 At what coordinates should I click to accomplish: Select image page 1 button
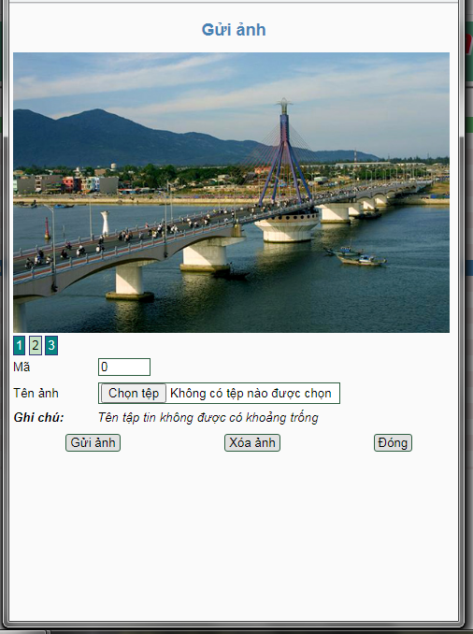coord(19,345)
